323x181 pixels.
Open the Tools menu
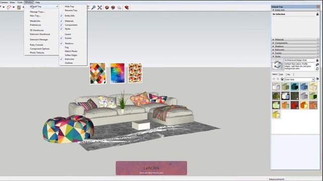tap(20, 2)
